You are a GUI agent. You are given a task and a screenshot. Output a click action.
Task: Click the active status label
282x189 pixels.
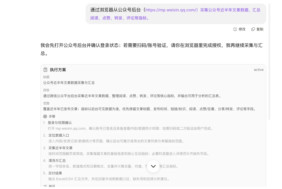pyautogui.click(x=258, y=70)
